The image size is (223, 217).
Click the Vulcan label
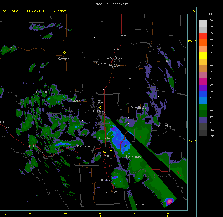140,204
